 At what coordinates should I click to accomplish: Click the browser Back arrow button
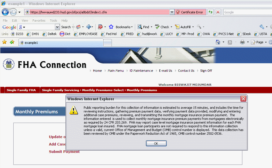click(5, 12)
